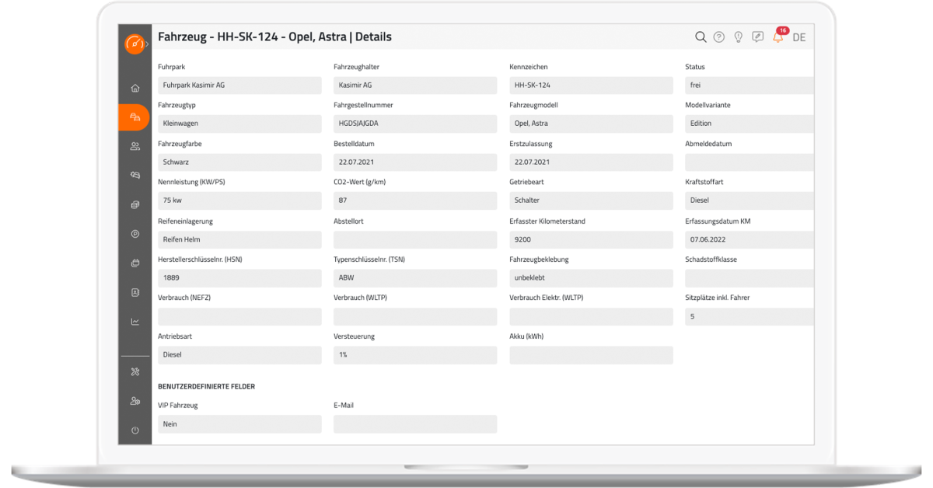The image size is (933, 488).
Task: Open the contact card sidebar icon
Action: click(135, 293)
